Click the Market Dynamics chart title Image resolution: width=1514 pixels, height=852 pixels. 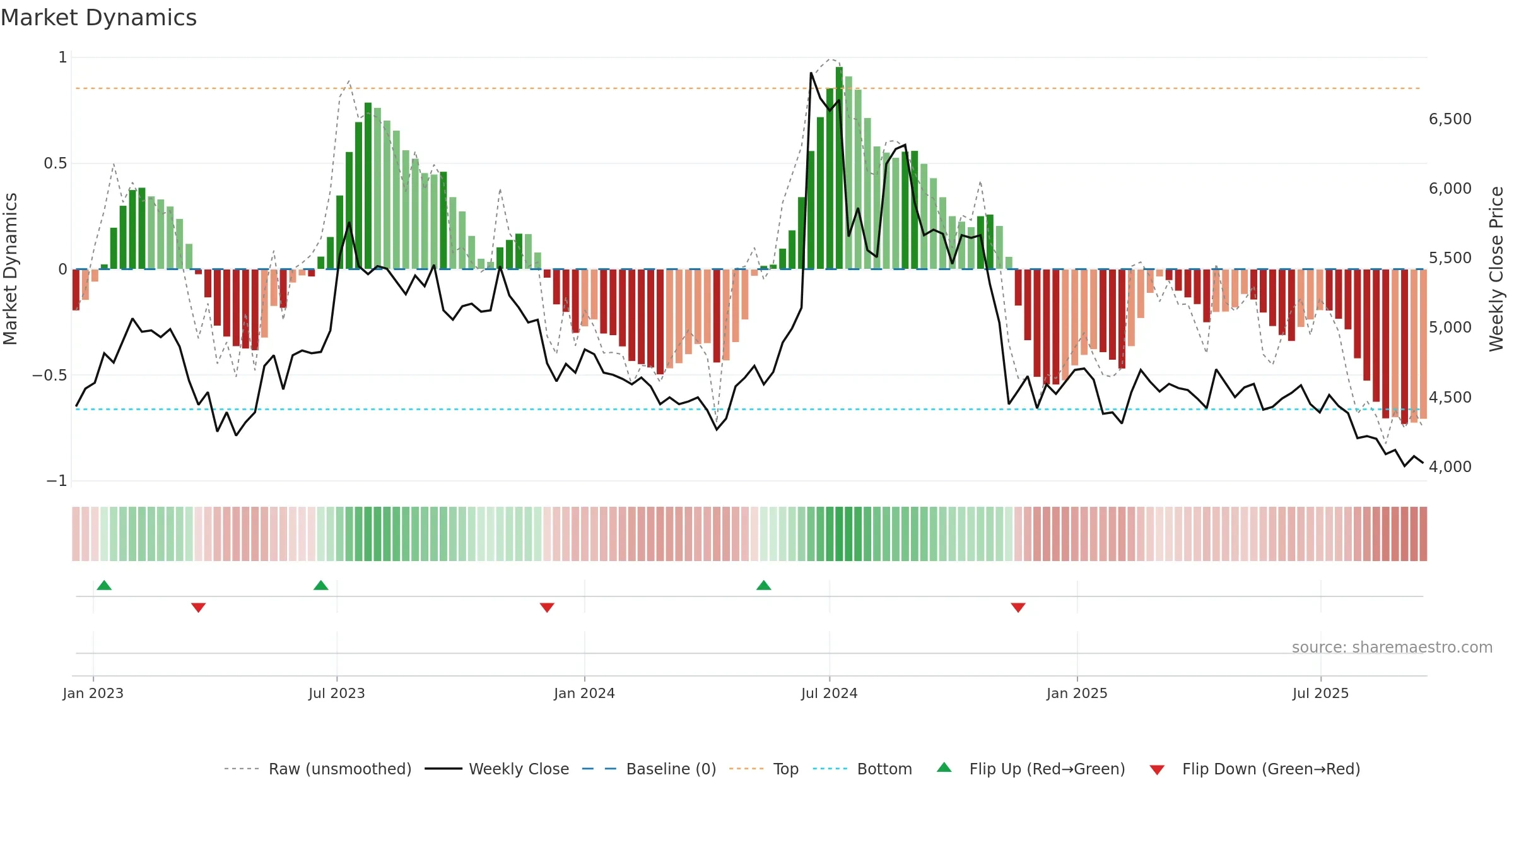(x=98, y=18)
